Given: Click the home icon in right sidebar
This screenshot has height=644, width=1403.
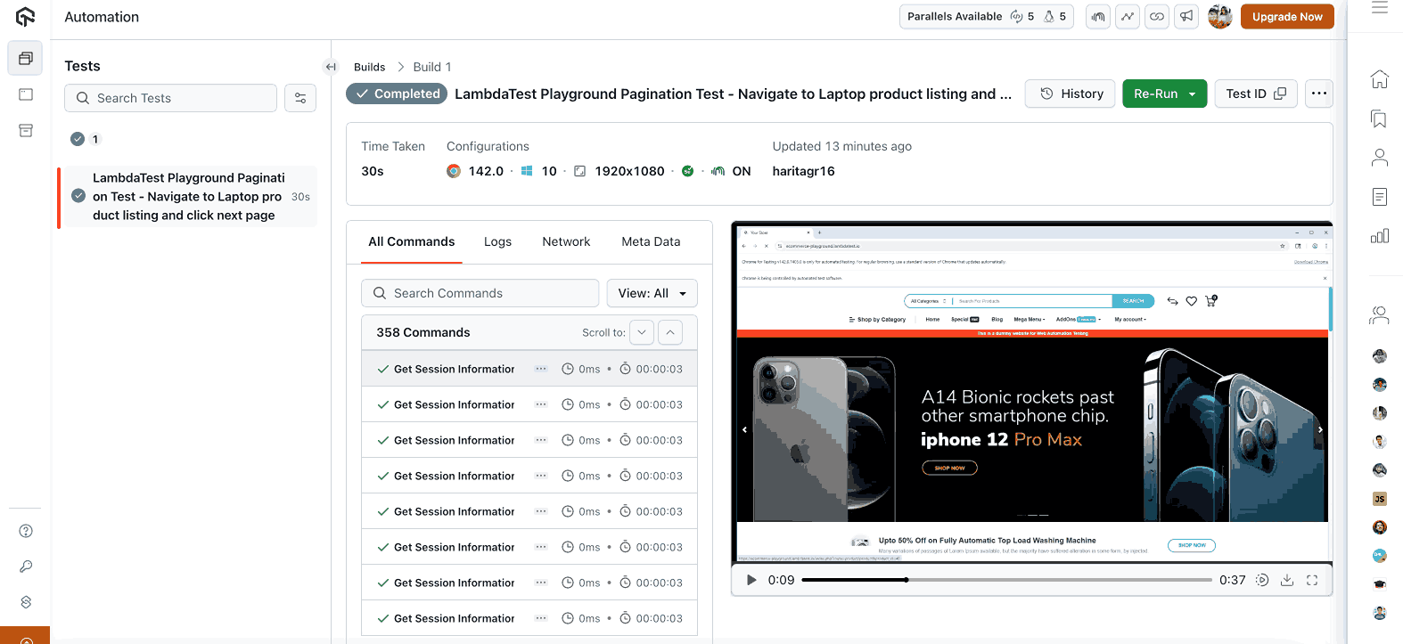Looking at the screenshot, I should point(1379,79).
